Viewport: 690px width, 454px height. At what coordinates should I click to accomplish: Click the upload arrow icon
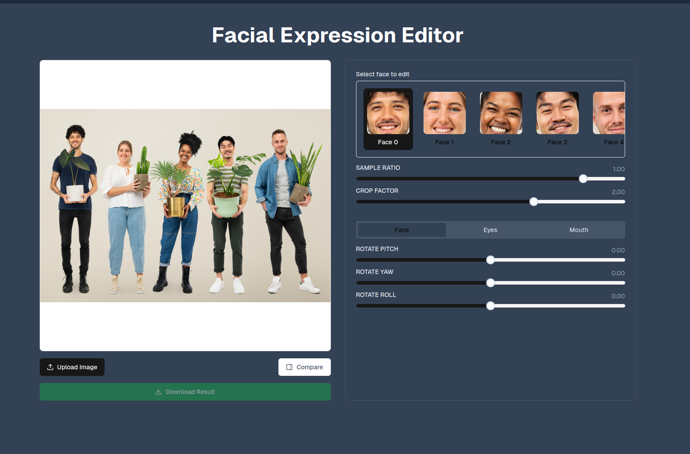[x=50, y=367]
